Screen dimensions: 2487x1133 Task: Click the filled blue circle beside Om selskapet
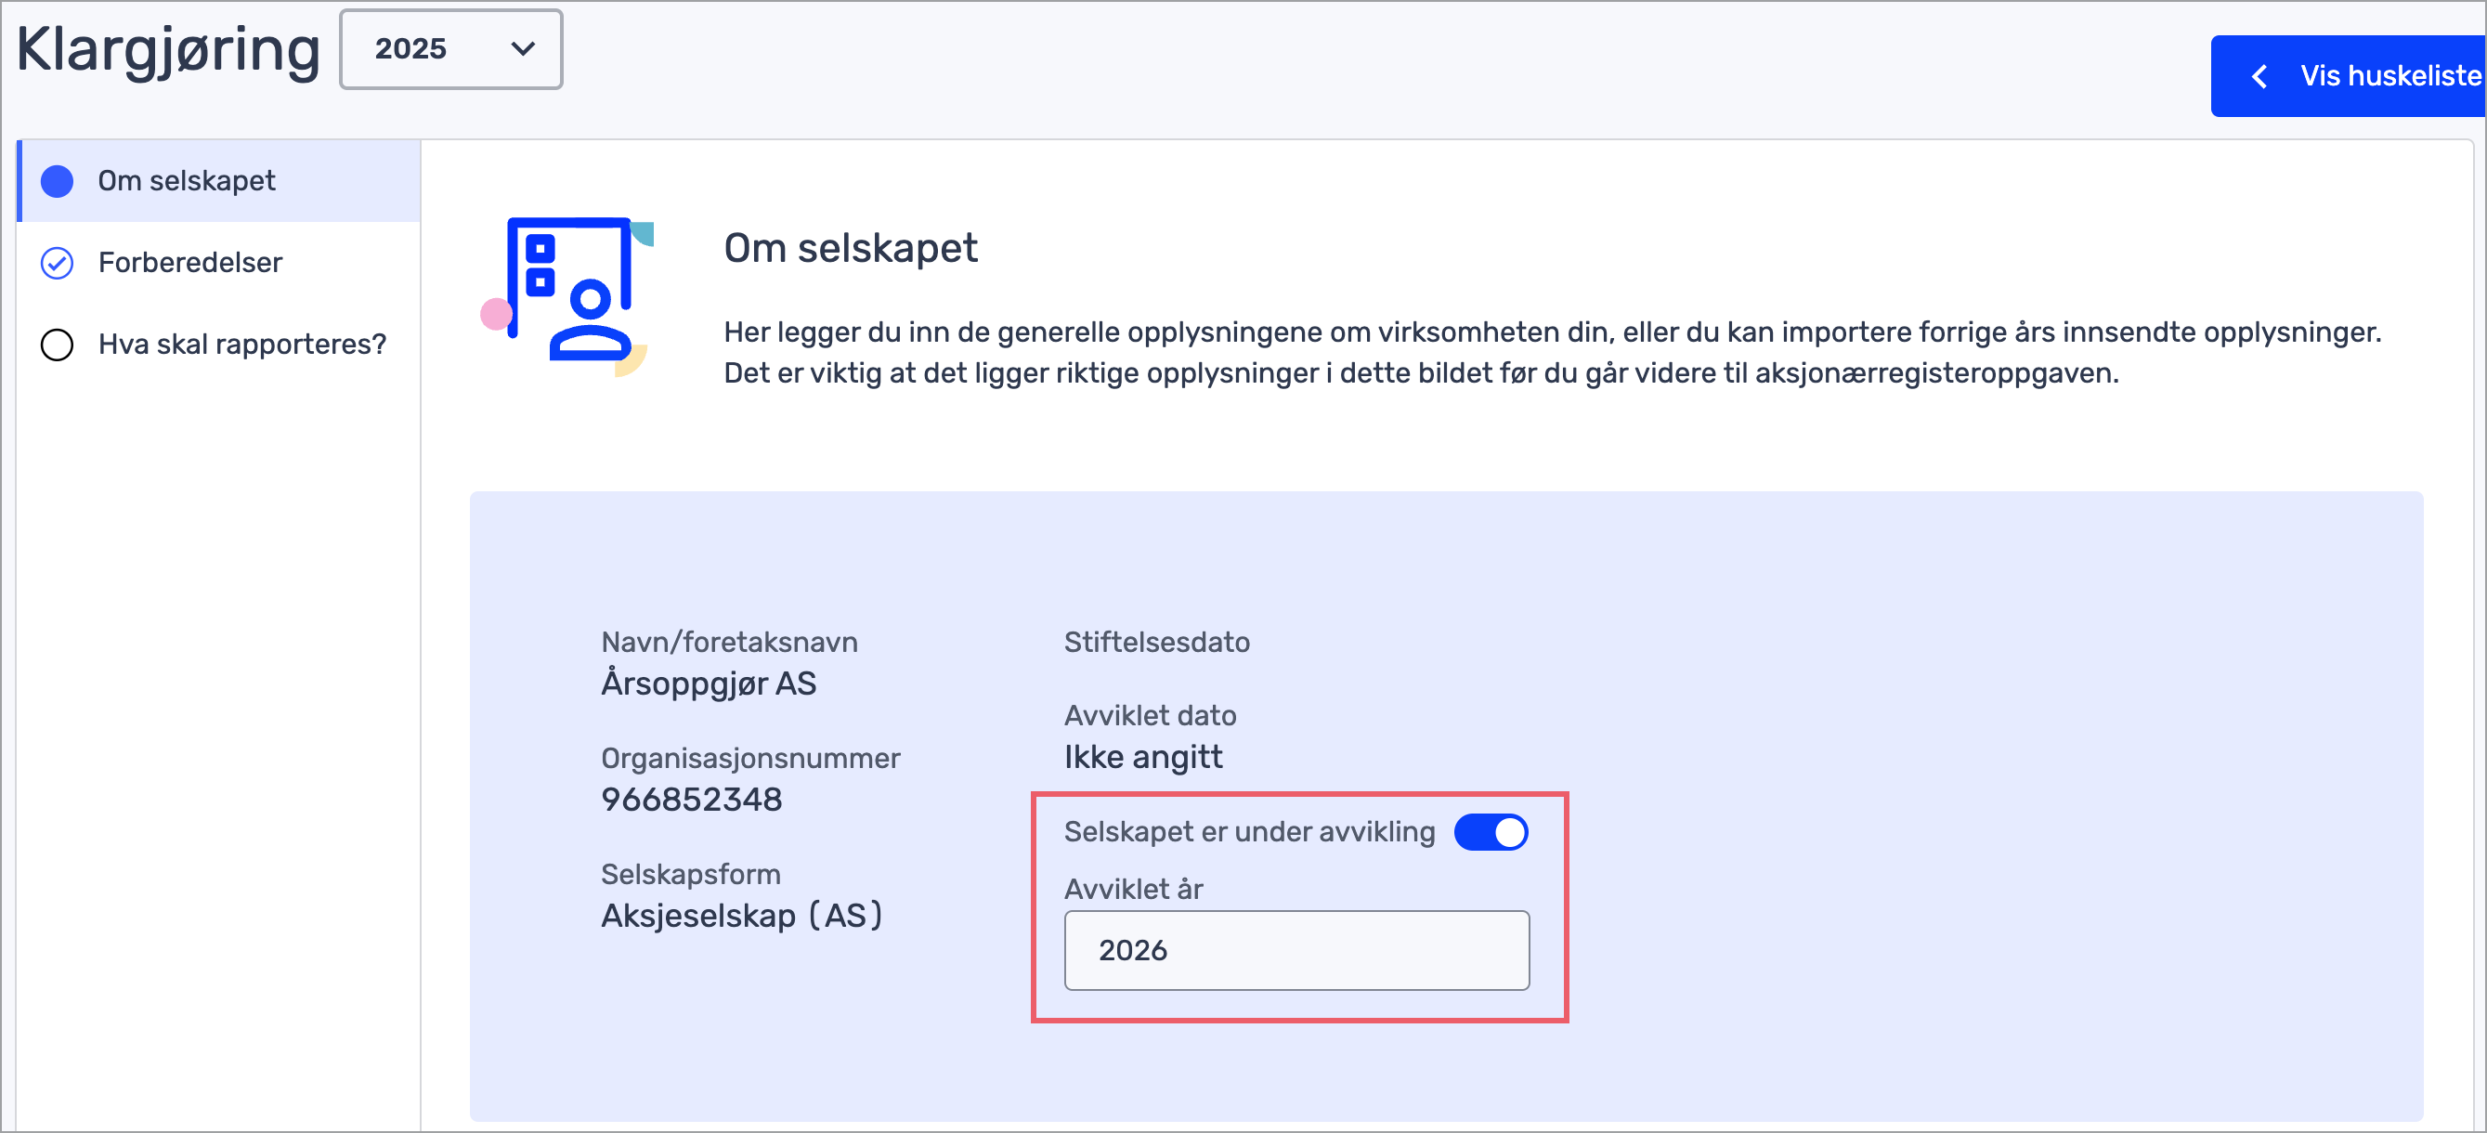[57, 180]
